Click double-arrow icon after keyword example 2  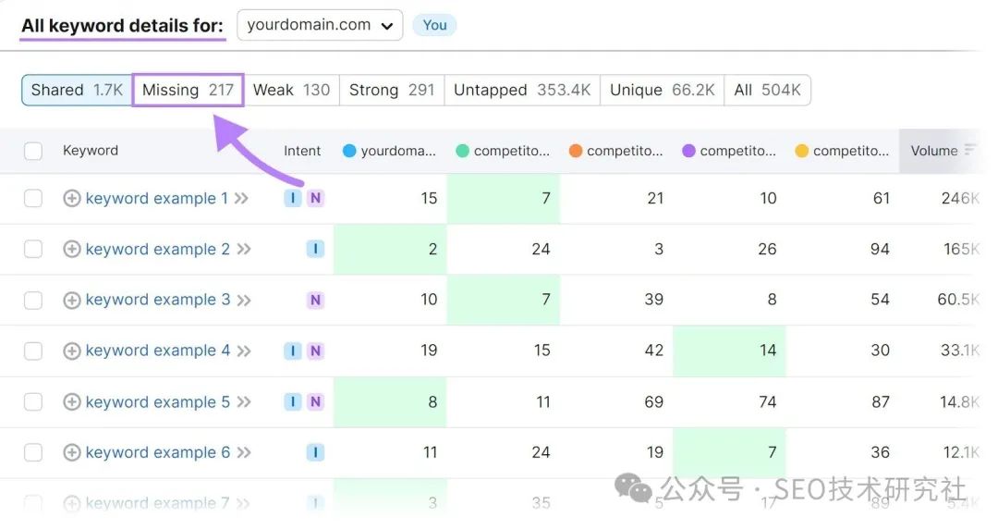244,249
